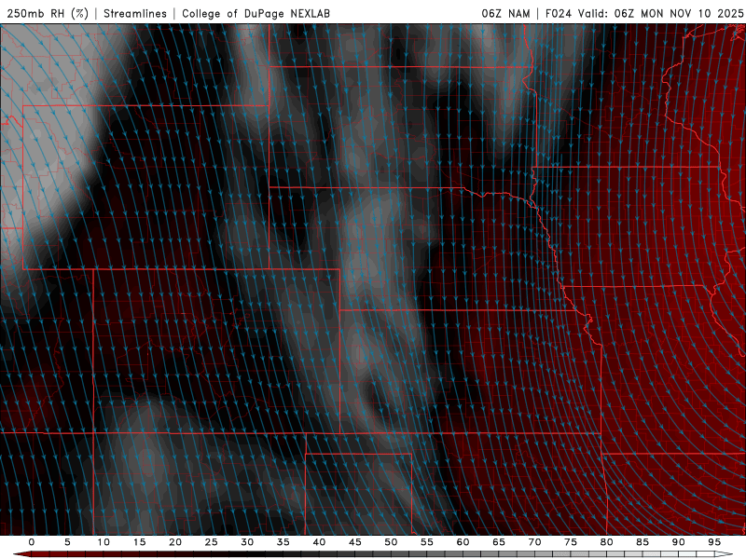Click the '55' value on the color scale
Image resolution: width=746 pixels, height=559 pixels.
coord(427,542)
